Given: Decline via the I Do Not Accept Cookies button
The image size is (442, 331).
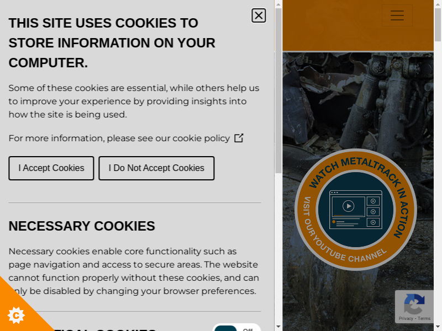Looking at the screenshot, I should pos(156,168).
